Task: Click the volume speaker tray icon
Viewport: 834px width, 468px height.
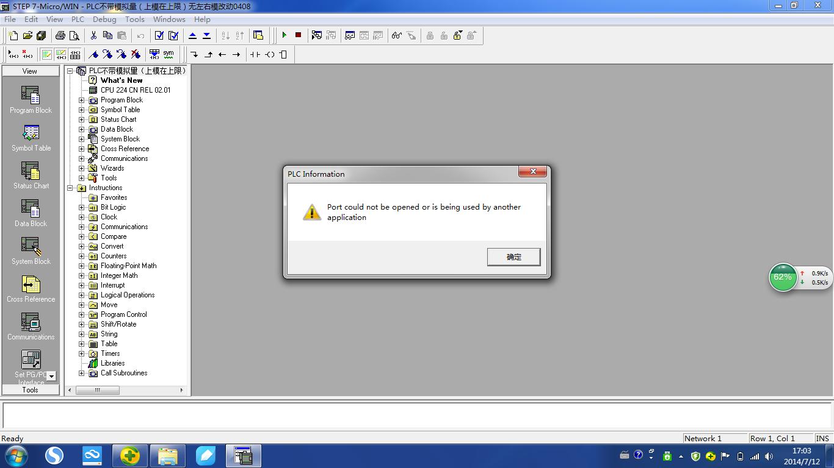Action: point(769,456)
